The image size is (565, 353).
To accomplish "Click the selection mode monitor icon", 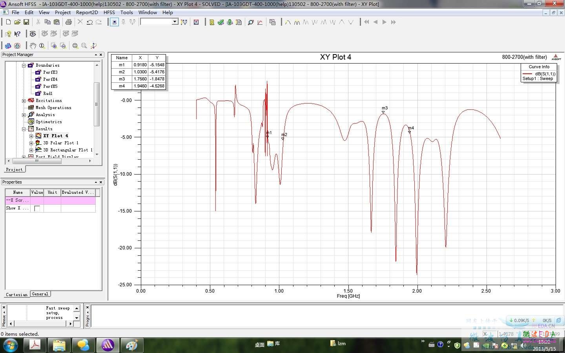I will tap(114, 22).
